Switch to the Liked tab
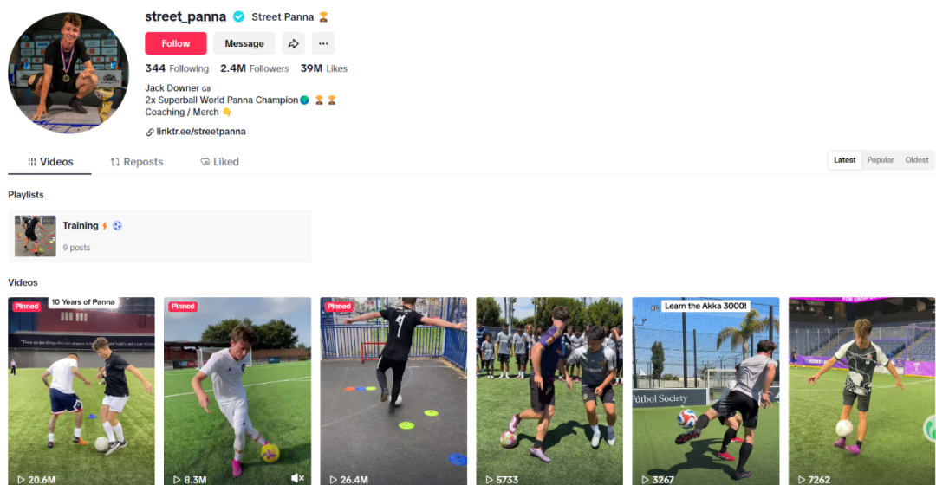 (219, 162)
